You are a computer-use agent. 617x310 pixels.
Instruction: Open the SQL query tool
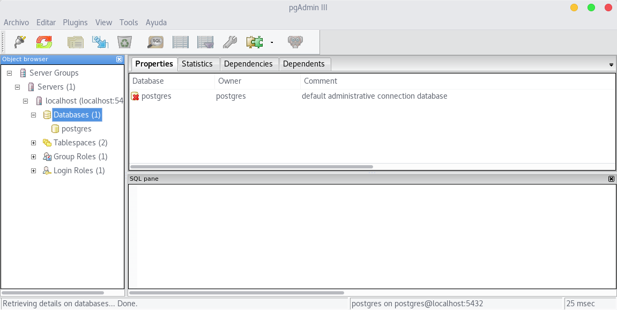click(x=155, y=41)
